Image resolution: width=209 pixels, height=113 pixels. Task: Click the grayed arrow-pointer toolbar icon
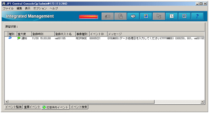tap(159, 16)
